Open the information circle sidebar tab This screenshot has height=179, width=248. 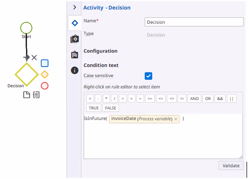pos(75,70)
